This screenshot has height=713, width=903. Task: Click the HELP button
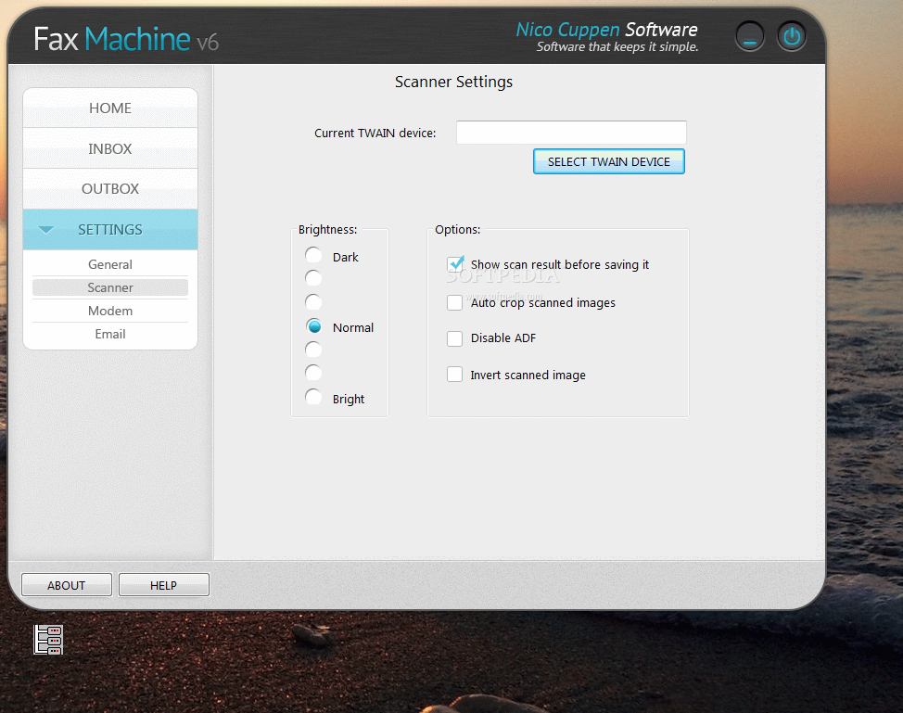163,585
